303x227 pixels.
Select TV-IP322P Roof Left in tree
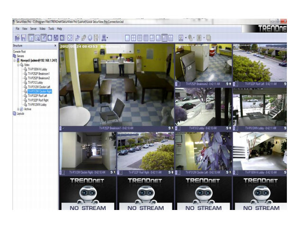click(37, 96)
